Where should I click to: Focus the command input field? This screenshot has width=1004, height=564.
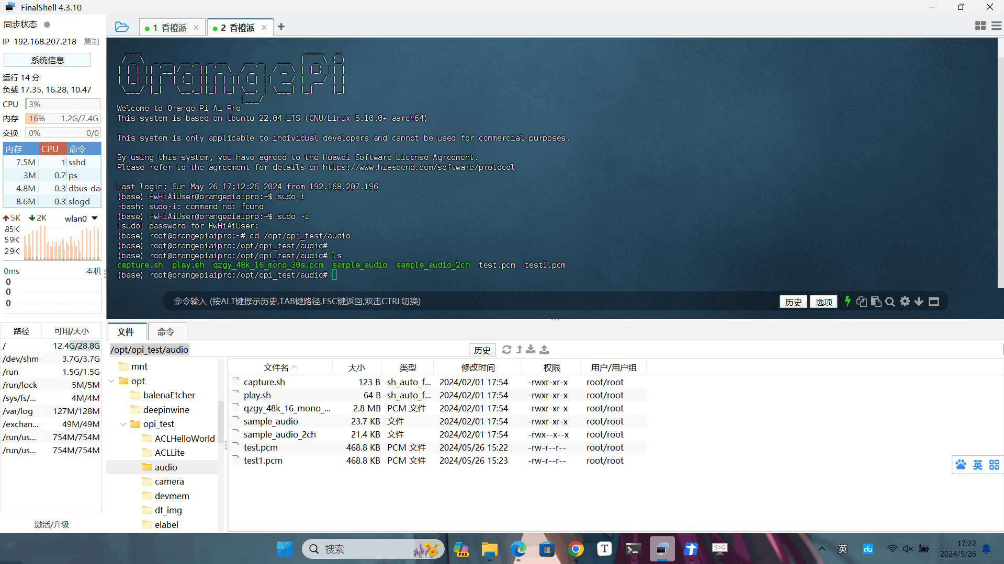tap(471, 302)
